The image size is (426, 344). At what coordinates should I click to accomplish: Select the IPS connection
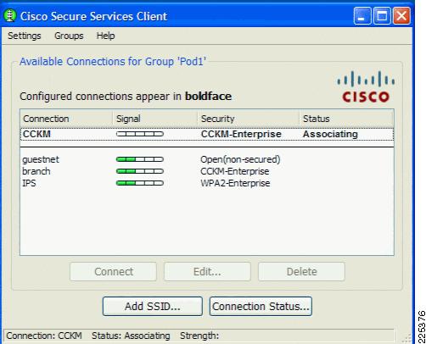click(29, 183)
